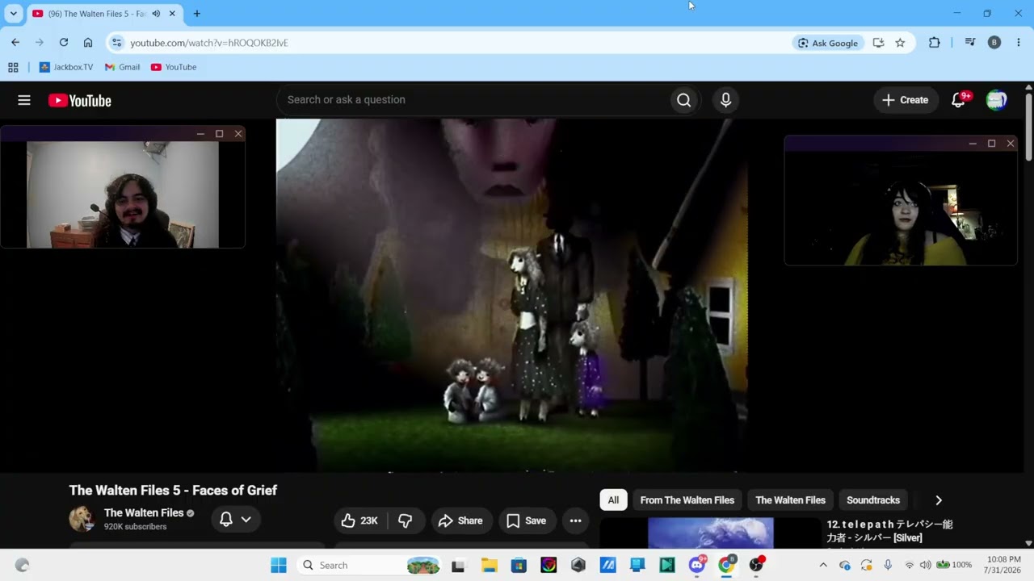The image size is (1034, 581).
Task: Mute the tab via its speaker icon
Action: (156, 14)
